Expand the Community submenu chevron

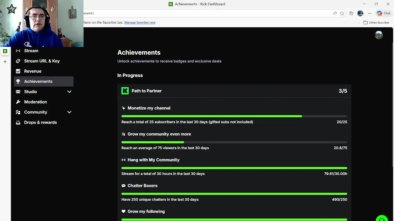click(69, 112)
